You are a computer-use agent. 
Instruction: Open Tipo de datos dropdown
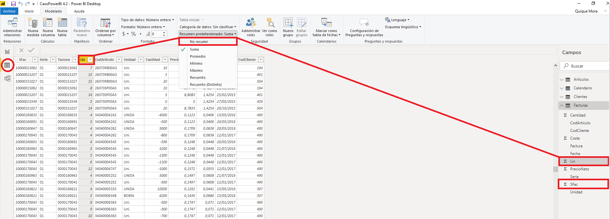click(148, 20)
